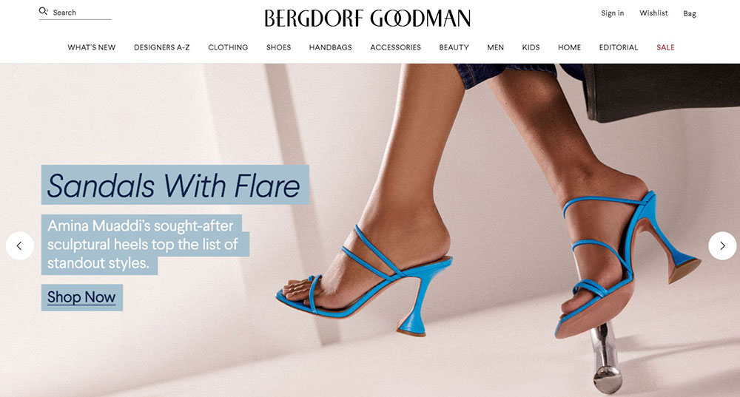Screen dimensions: 740x397
Task: Open the Beauty category
Action: (454, 47)
